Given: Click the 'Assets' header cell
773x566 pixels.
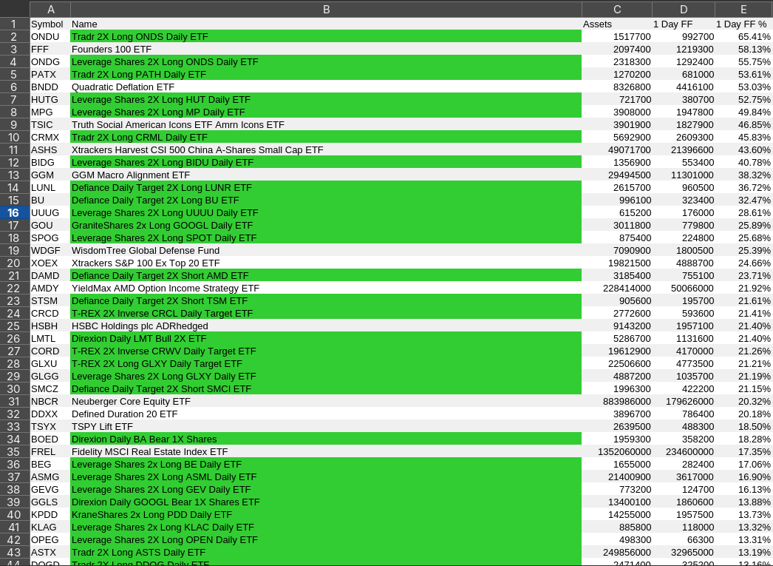Looking at the screenshot, I should [x=617, y=24].
